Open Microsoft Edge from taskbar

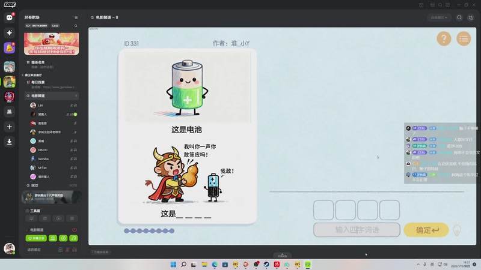point(215,265)
